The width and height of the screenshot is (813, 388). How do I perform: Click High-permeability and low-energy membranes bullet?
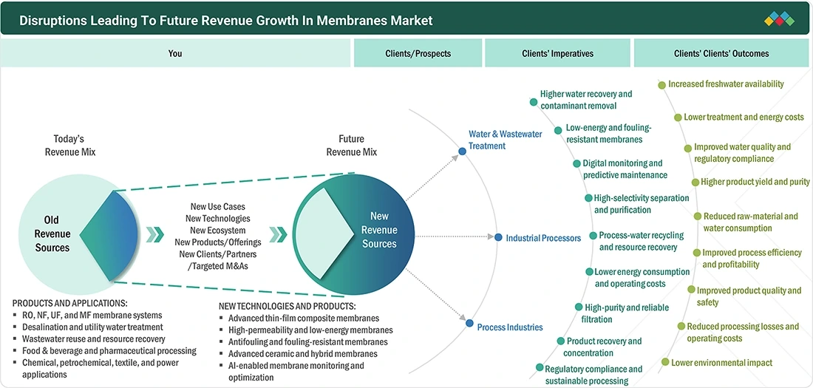[x=310, y=330]
